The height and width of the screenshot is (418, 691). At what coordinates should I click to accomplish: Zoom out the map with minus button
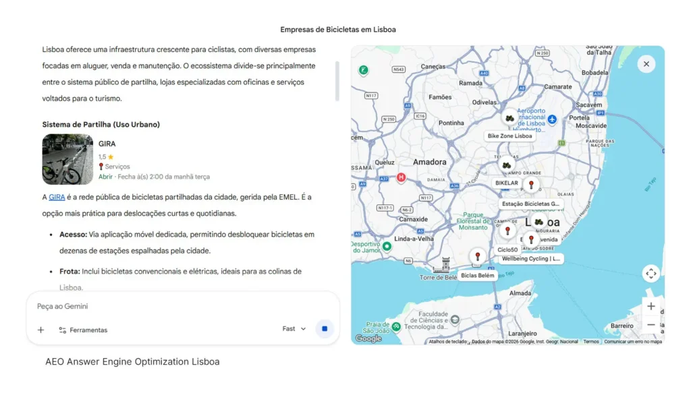[x=651, y=324]
